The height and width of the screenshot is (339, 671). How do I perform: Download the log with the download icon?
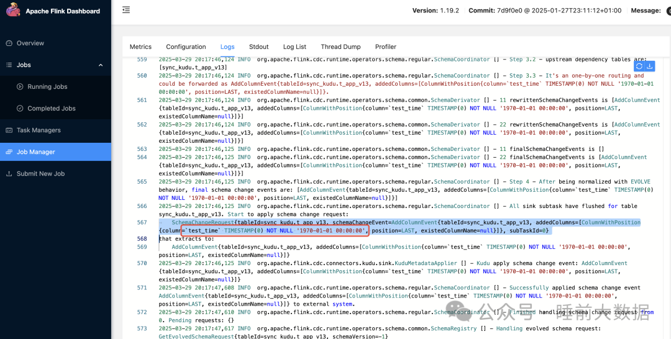tap(649, 66)
